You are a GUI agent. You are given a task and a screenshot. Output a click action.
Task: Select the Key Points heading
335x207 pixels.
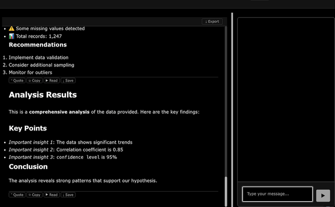pos(28,128)
